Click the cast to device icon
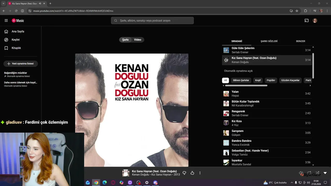This screenshot has height=186, width=331. 306,21
